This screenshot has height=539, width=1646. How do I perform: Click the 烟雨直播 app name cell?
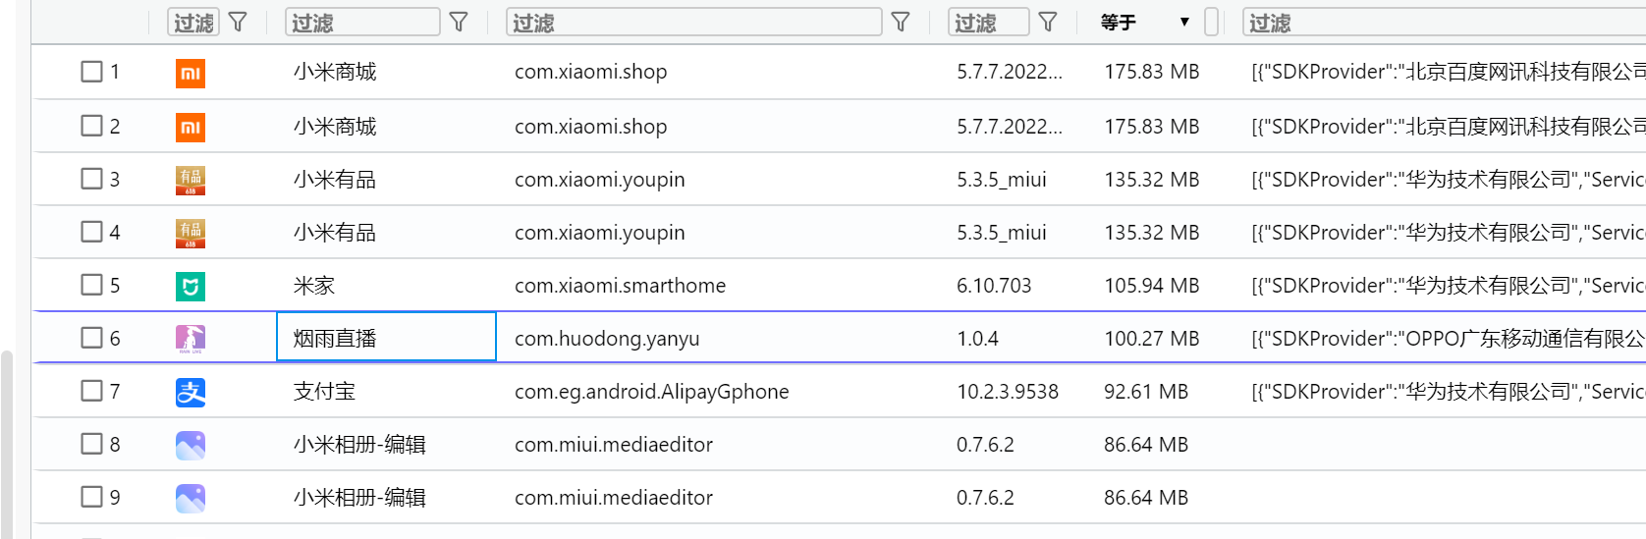point(386,339)
